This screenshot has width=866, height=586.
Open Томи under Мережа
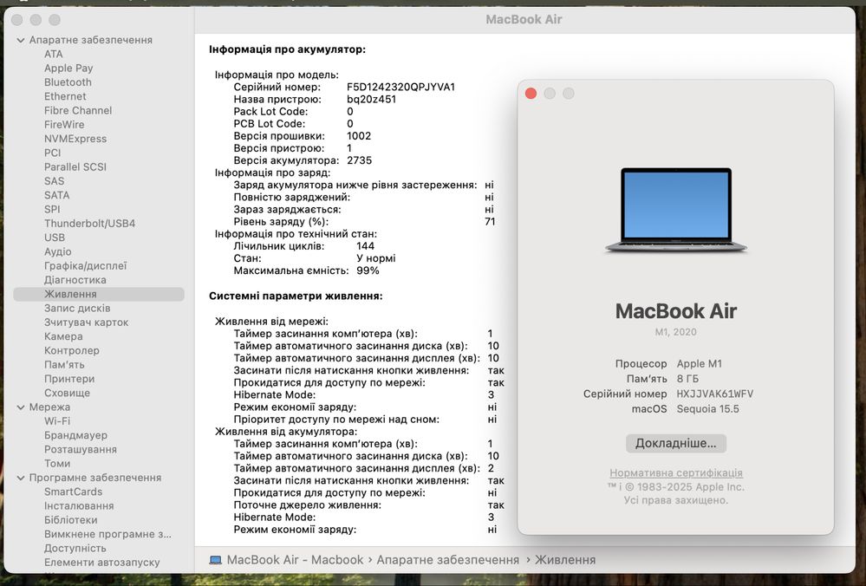tap(57, 464)
